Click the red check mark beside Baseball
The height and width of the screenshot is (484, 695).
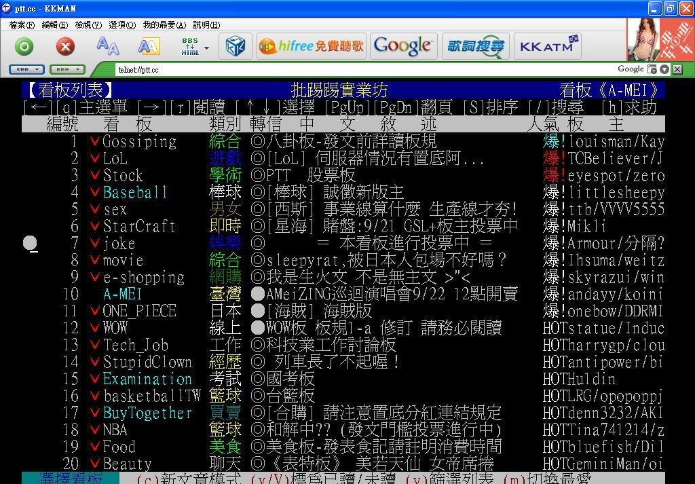coord(94,191)
